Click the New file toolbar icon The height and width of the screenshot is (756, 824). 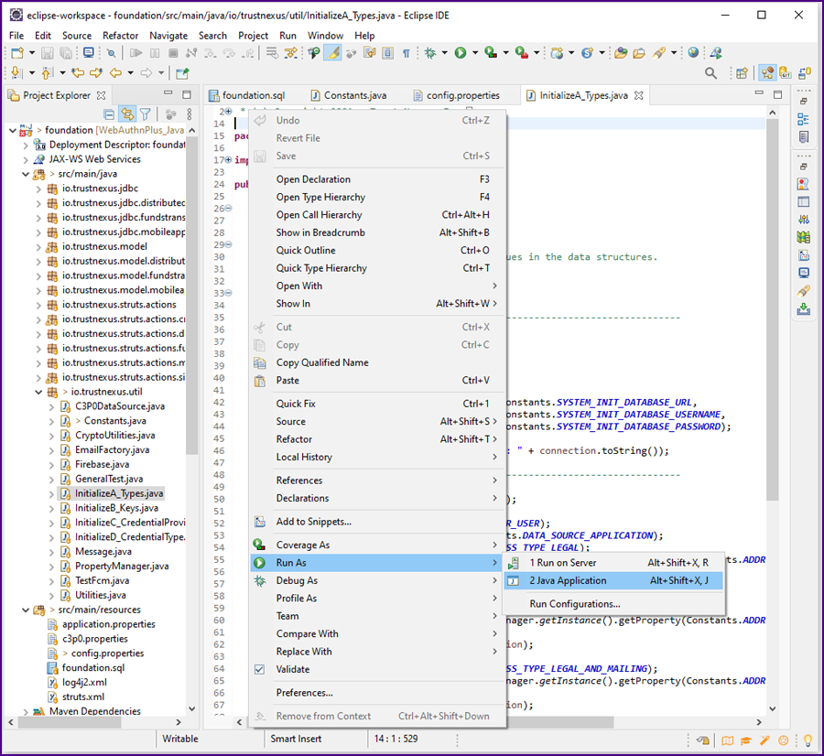17,53
